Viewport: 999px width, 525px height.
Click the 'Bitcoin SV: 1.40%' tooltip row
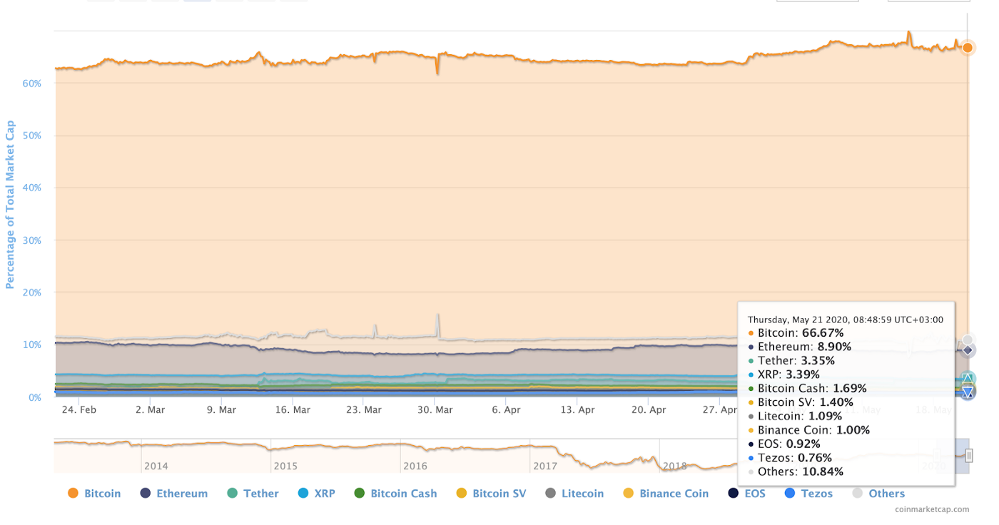point(801,402)
